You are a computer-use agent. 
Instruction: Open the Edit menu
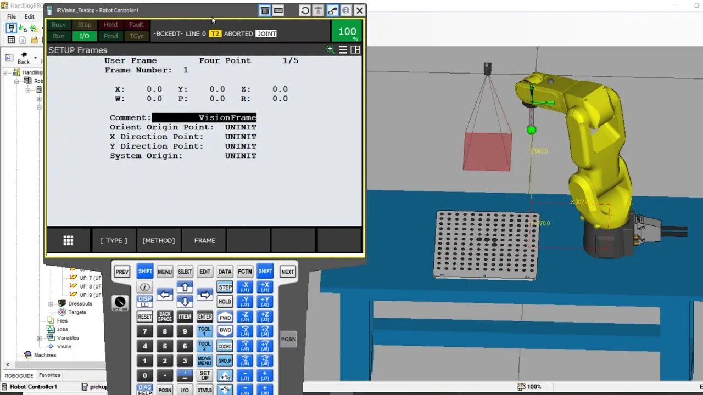(29, 16)
